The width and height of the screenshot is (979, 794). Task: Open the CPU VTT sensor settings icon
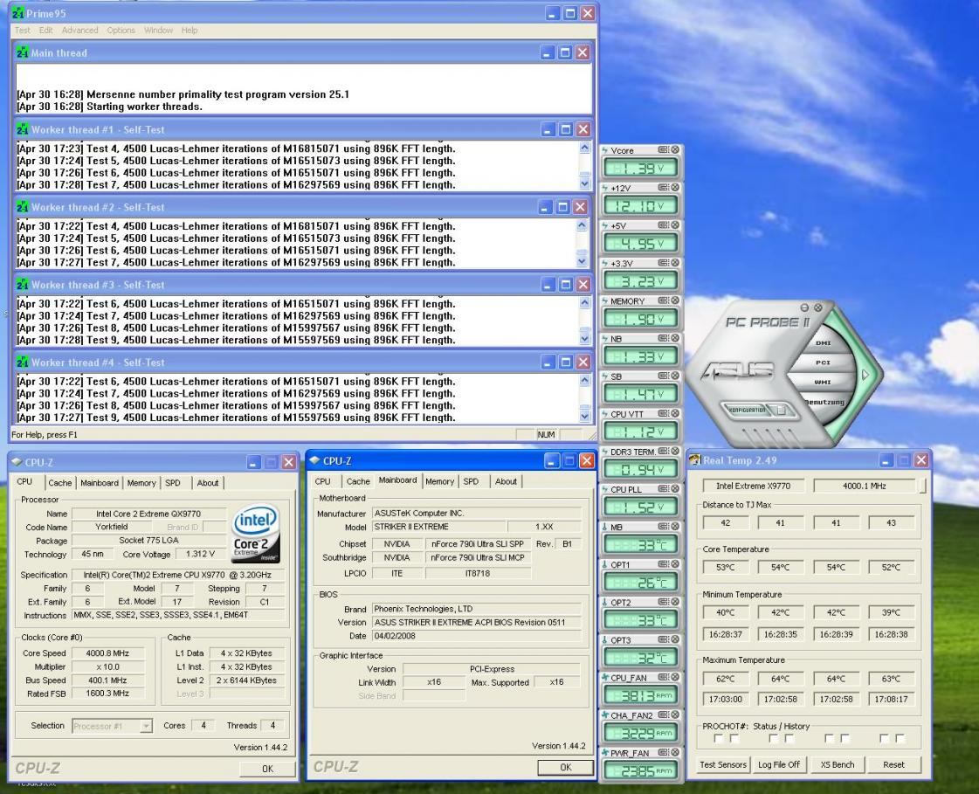coord(663,413)
